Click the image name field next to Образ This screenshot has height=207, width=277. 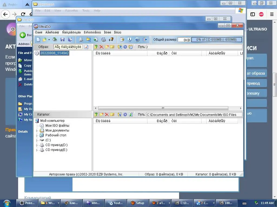click(x=68, y=47)
